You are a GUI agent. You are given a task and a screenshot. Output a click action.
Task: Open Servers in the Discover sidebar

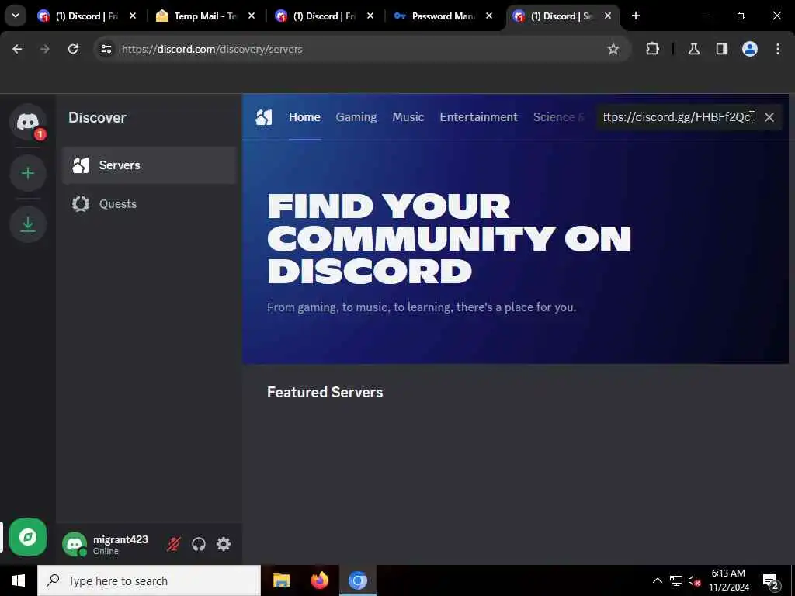(149, 165)
